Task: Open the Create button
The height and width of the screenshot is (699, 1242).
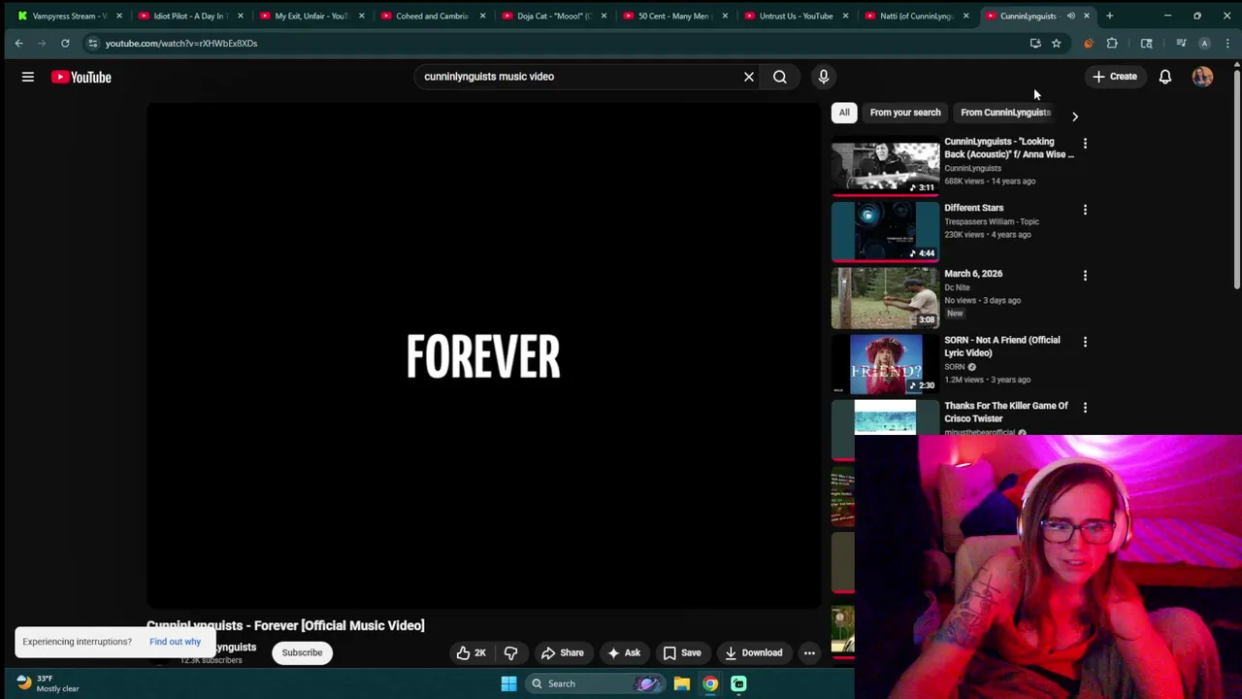Action: [x=1114, y=77]
